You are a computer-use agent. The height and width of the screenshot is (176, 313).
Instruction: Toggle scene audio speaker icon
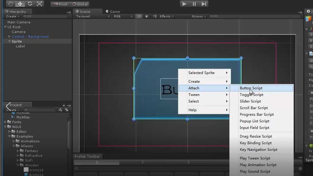tap(154, 16)
